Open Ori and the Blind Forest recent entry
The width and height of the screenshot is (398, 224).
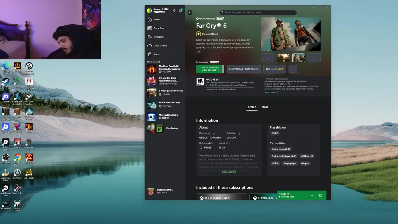click(x=165, y=81)
